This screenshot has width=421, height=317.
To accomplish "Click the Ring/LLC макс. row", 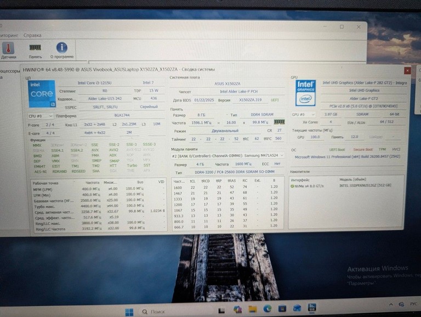I will click(99, 223).
